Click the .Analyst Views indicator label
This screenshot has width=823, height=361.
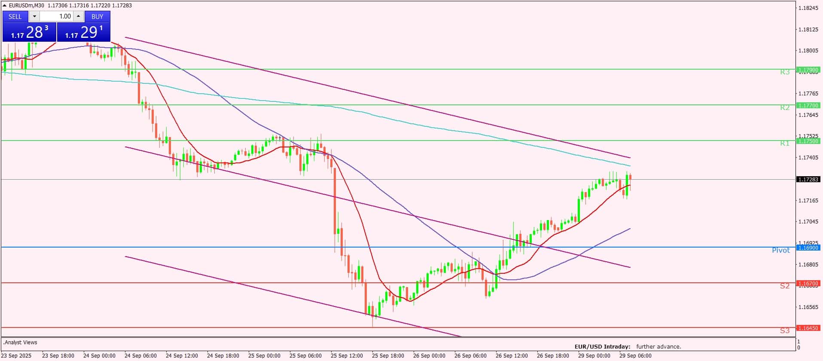(20, 343)
